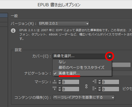132x107 pixels.
Task: Click the top margin input field
Action: 71,82
